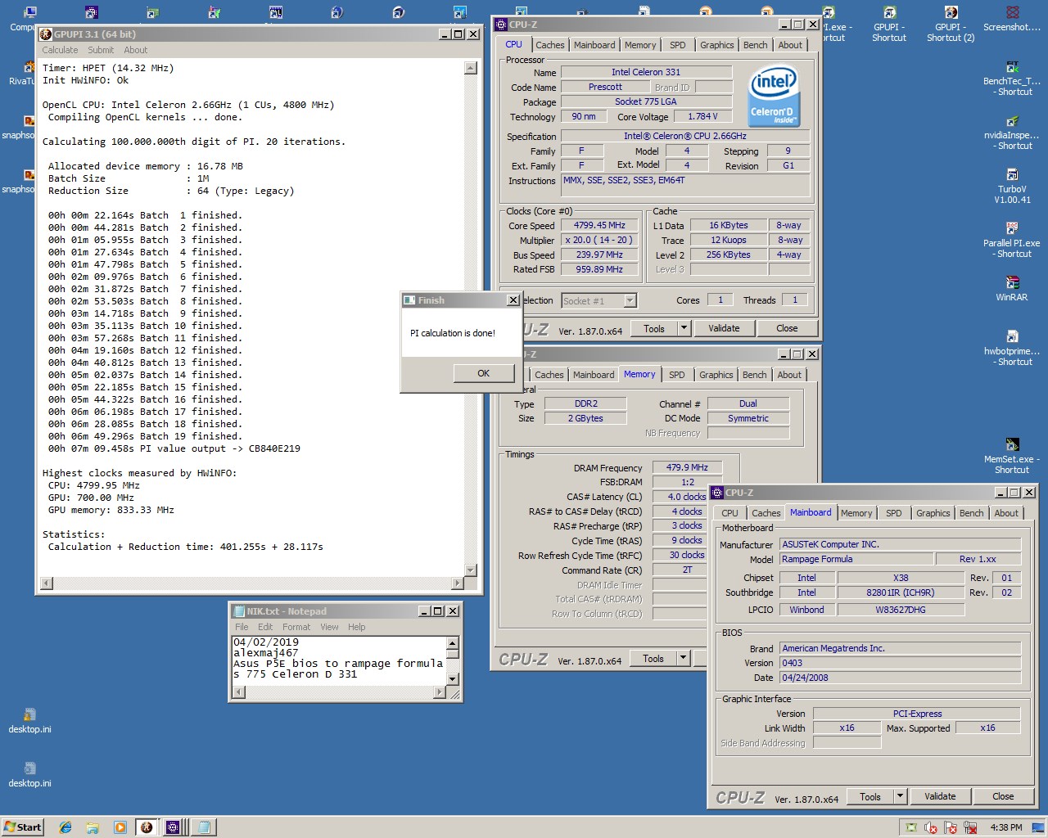The image size is (1048, 838).
Task: Switch to Notepad taskbar button
Action: [204, 827]
